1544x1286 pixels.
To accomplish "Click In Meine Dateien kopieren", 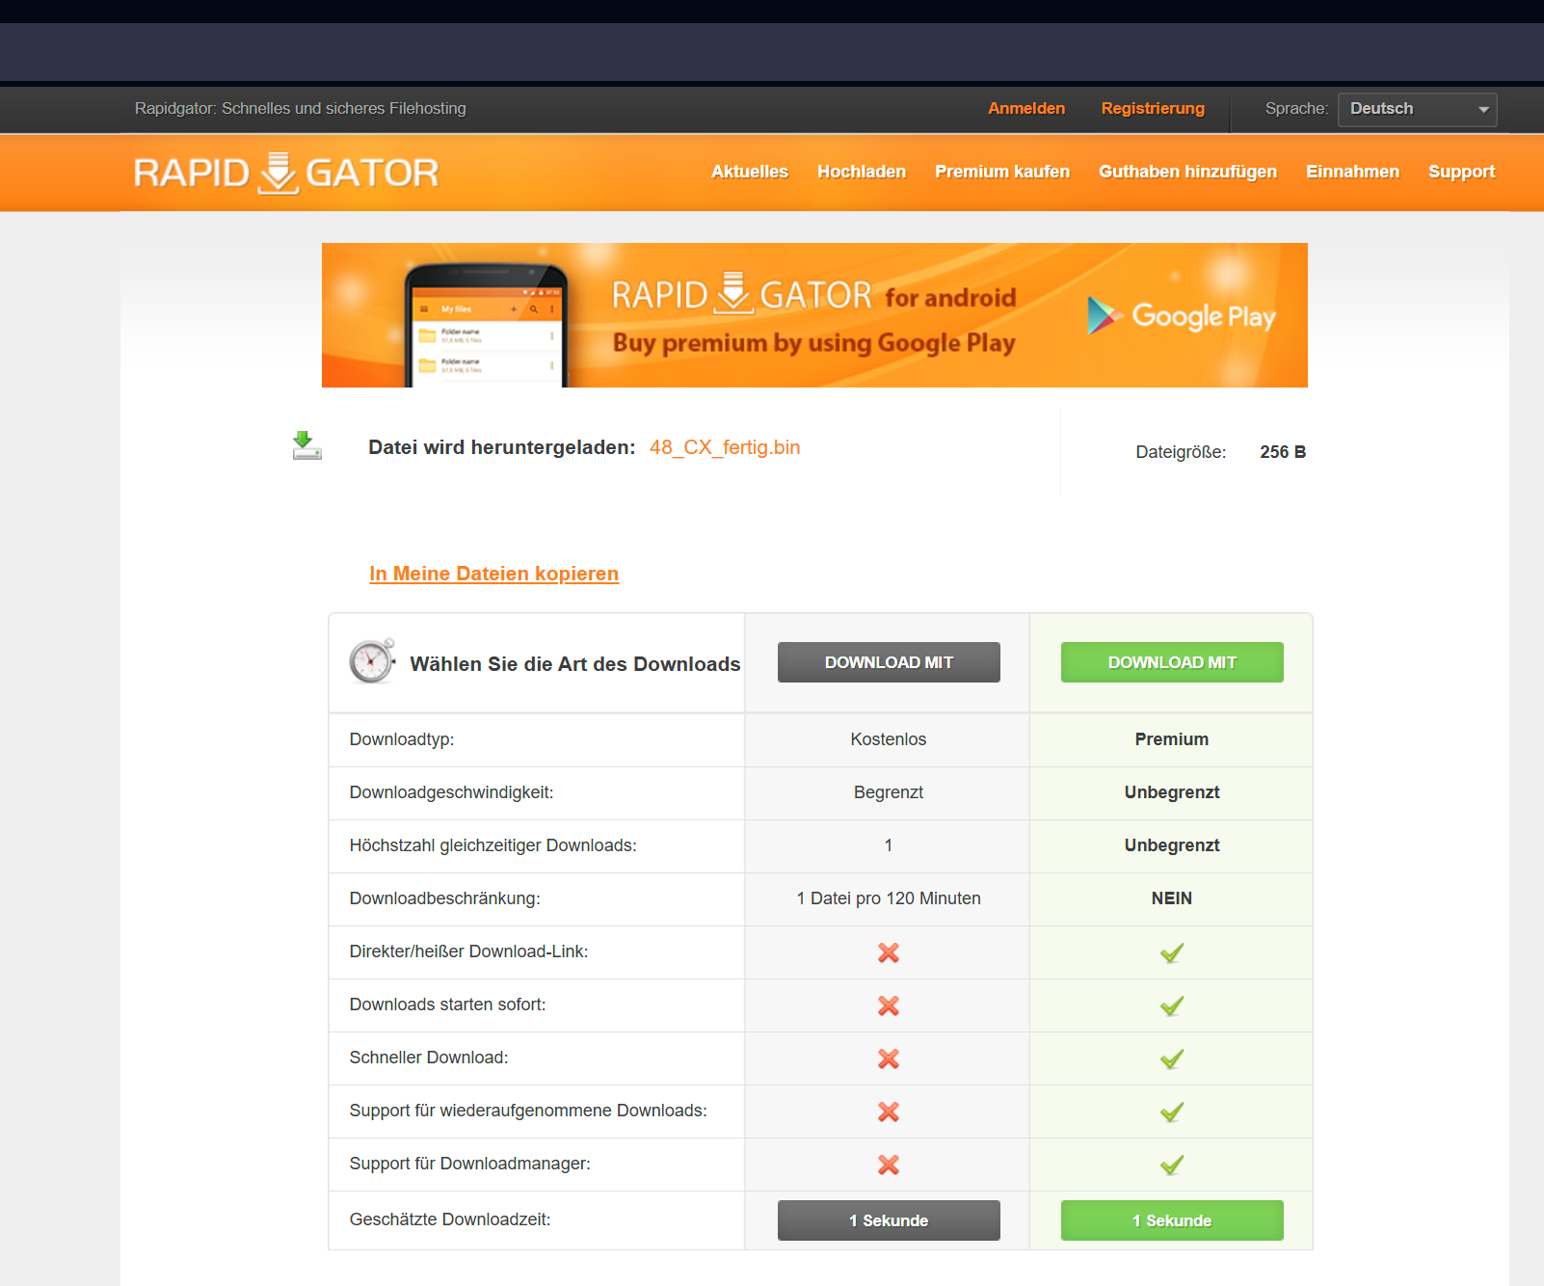I will pos(493,574).
